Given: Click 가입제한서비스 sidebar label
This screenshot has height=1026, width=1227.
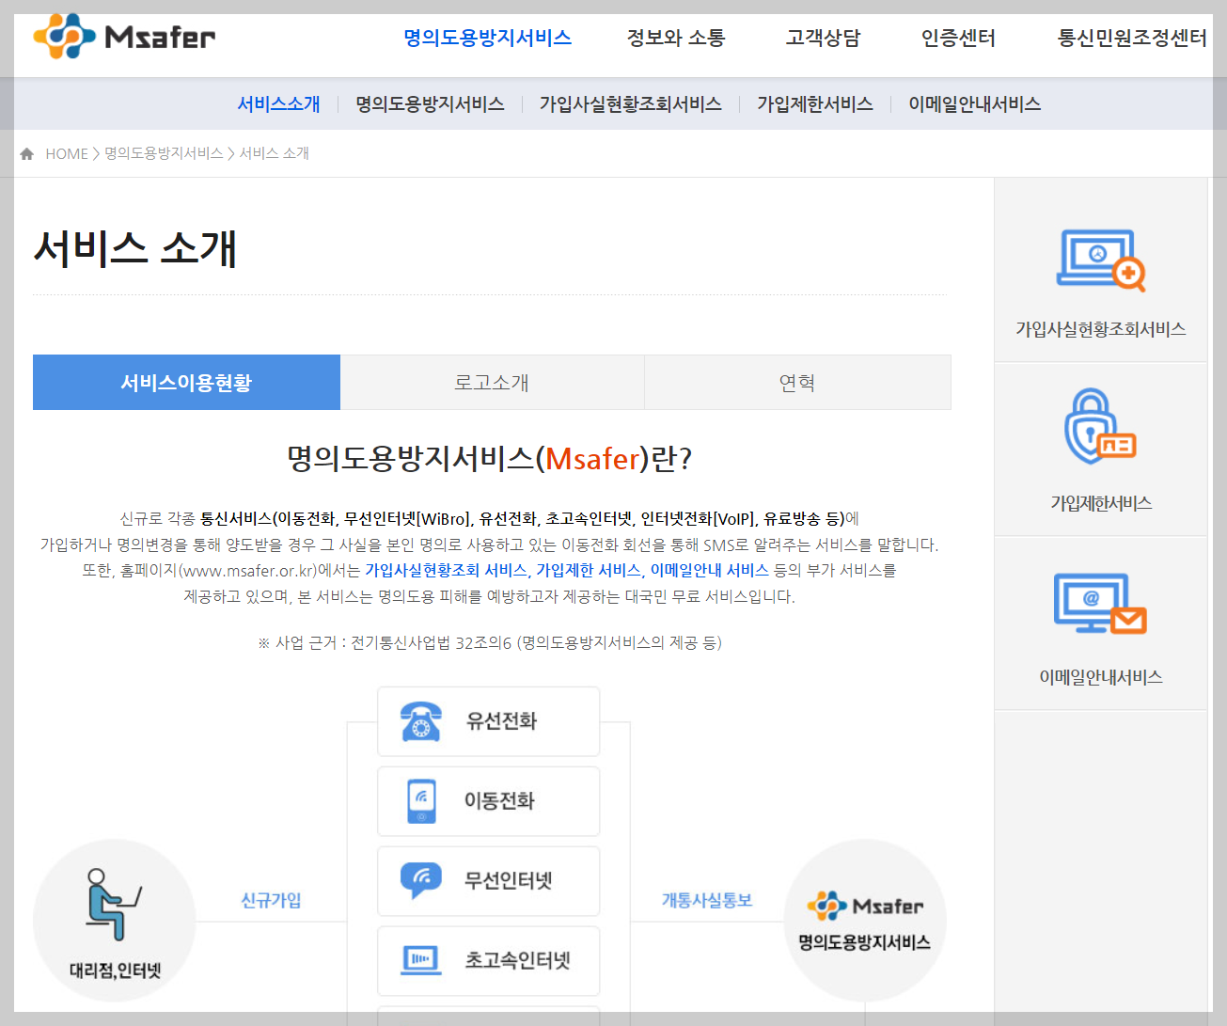Looking at the screenshot, I should tap(1100, 503).
